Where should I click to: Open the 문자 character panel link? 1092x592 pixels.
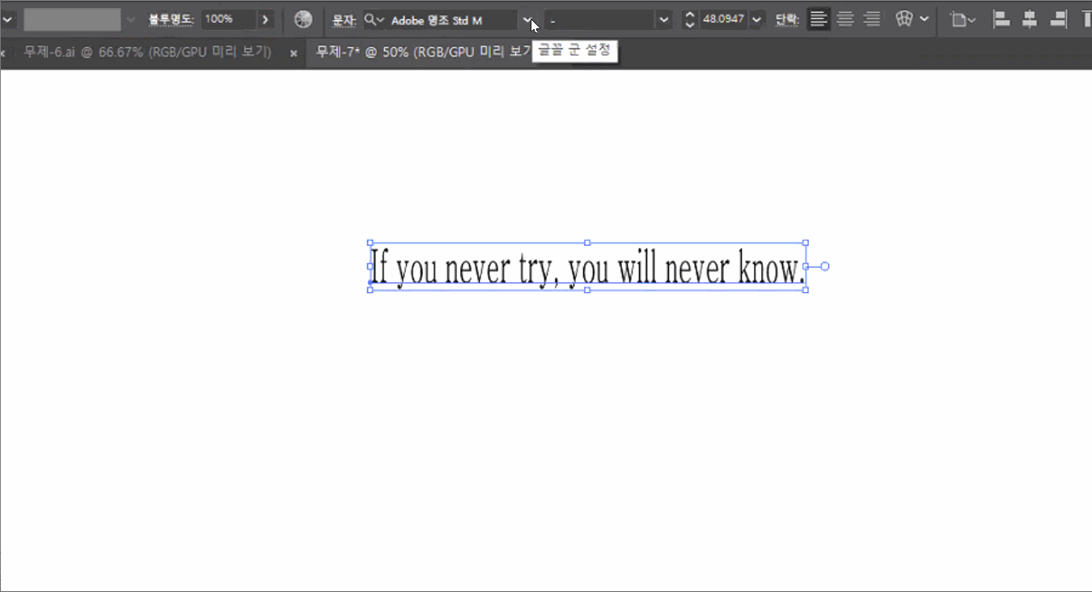[x=344, y=19]
